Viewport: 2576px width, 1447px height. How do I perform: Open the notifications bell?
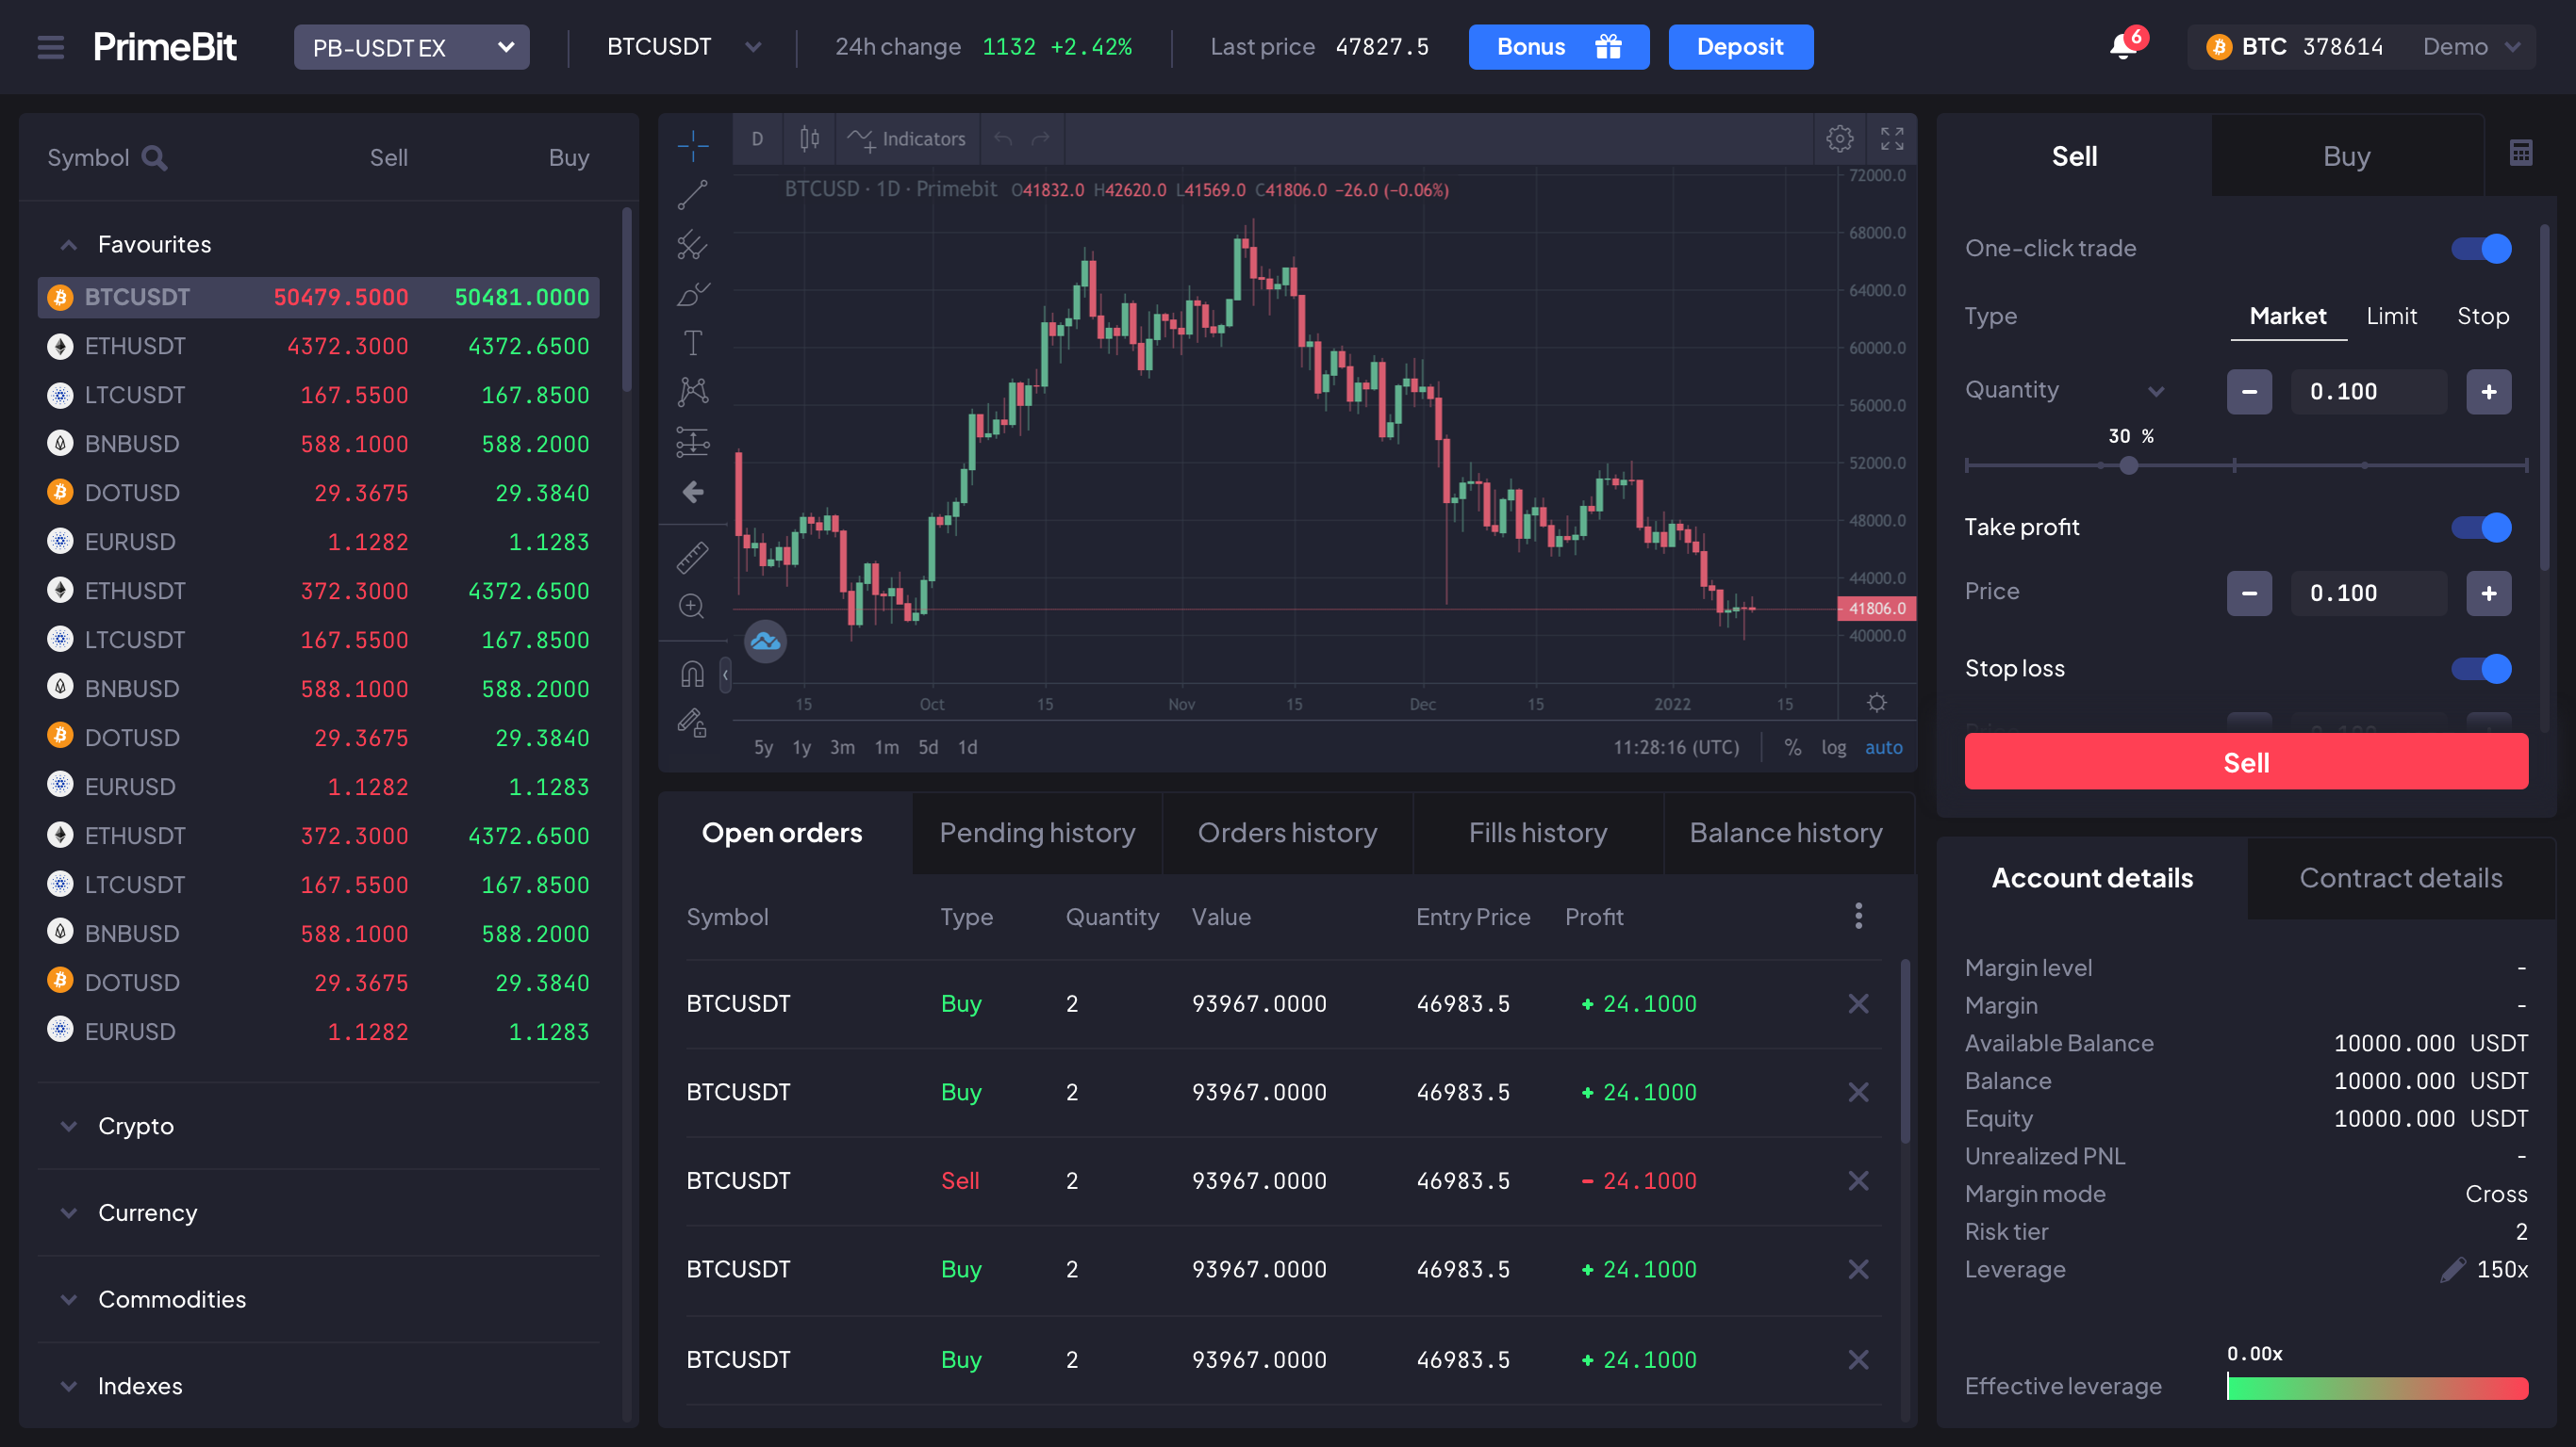[x=2123, y=46]
